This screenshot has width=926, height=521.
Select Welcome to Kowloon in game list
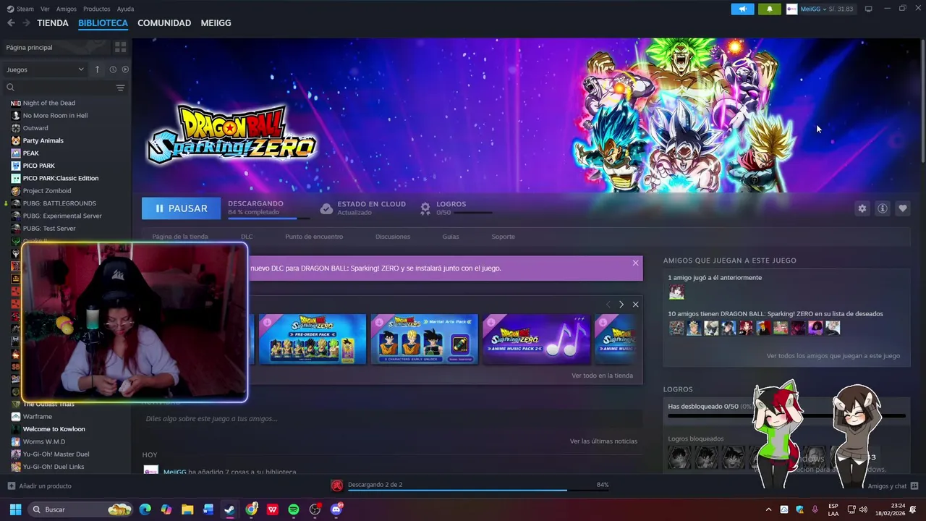pos(54,429)
